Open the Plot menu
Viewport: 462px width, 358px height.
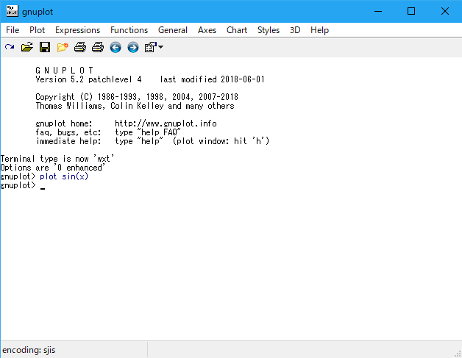pyautogui.click(x=37, y=30)
